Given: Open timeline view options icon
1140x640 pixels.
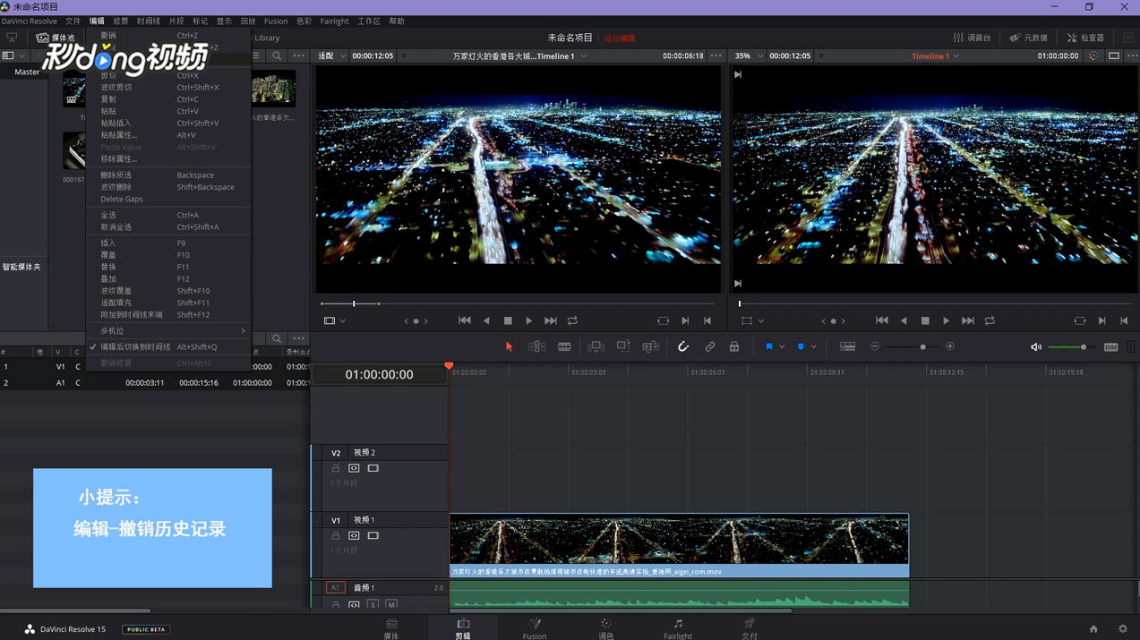Looking at the screenshot, I should (847, 346).
